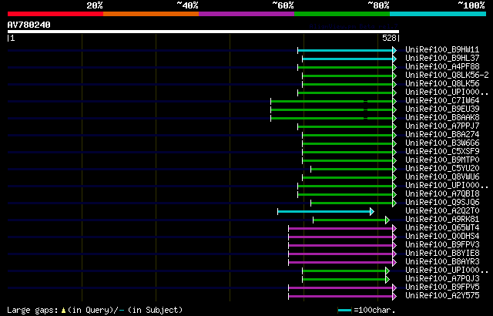
Task: Click the green alignment bar for C5YU20
Action: tap(352, 169)
